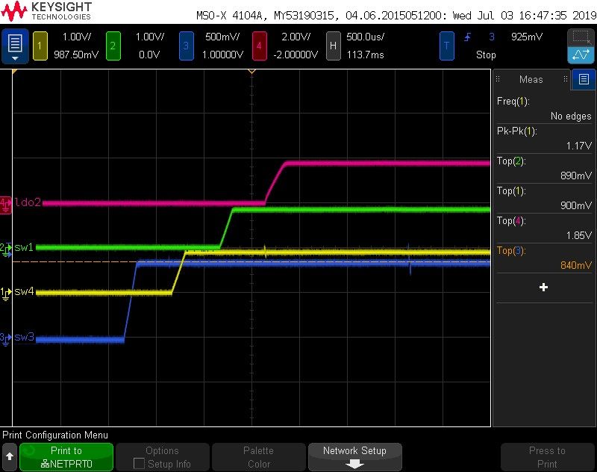Click channel 2 offset 0.0V value
Image resolution: width=597 pixels, height=472 pixels.
[x=149, y=55]
